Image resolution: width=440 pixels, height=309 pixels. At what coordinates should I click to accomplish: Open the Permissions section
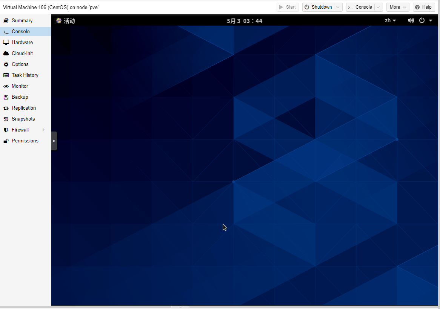pos(25,141)
